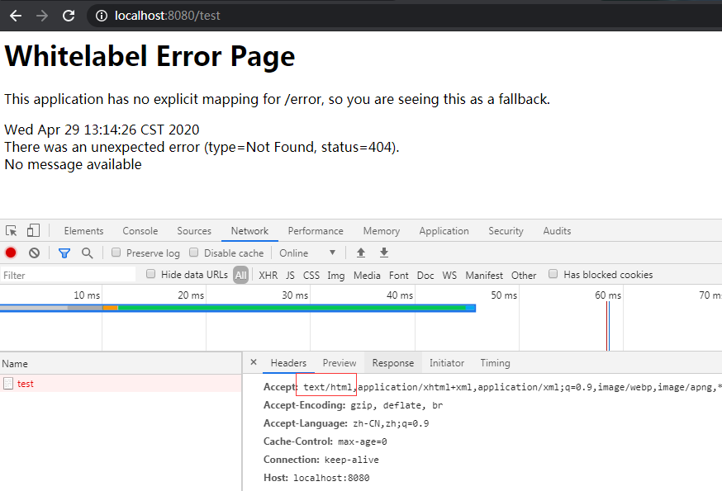The image size is (722, 491).
Task: Open the Audits panel
Action: tap(557, 230)
